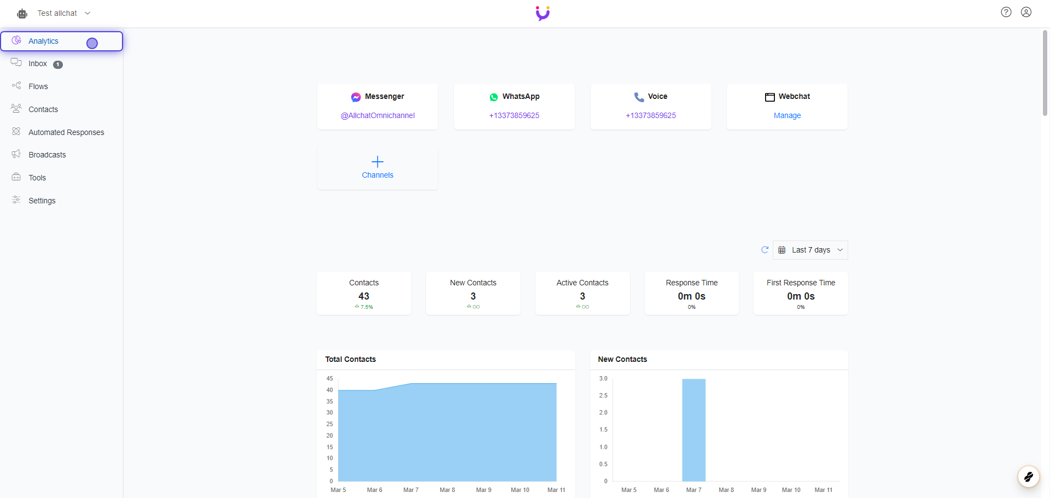Click the help question mark icon
This screenshot has height=498, width=1050.
pyautogui.click(x=1006, y=11)
